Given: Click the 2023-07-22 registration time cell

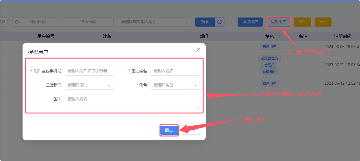Looking at the screenshot, I should [342, 65].
